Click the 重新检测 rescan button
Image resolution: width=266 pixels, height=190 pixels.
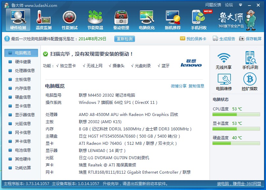tap(124, 39)
